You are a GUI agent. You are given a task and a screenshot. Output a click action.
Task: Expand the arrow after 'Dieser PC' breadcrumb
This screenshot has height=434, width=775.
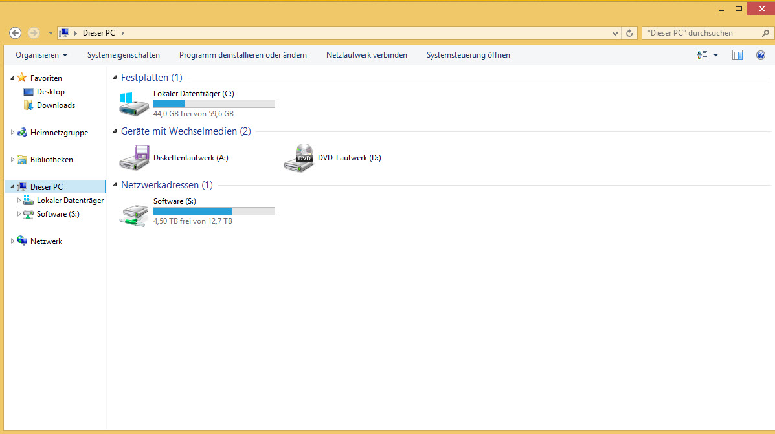123,33
